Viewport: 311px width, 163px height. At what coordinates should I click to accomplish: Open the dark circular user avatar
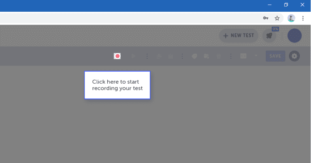coord(294,36)
